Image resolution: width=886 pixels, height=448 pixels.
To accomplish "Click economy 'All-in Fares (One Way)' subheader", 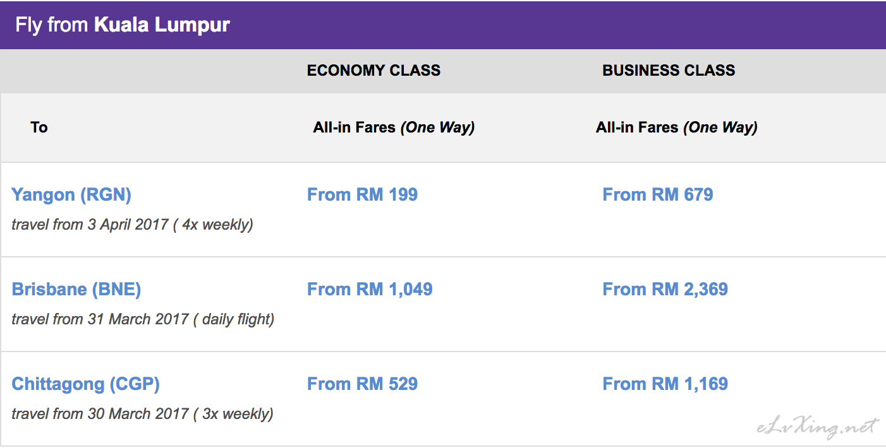I will [x=394, y=127].
